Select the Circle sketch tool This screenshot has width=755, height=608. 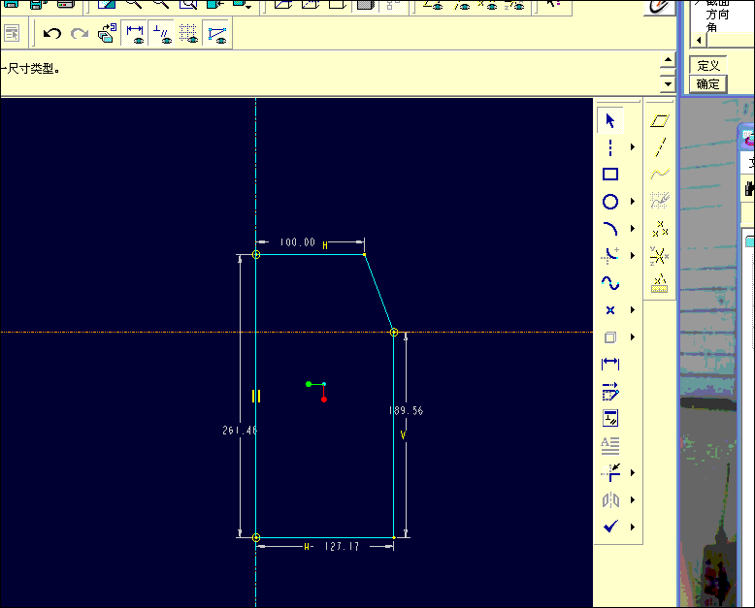[610, 202]
